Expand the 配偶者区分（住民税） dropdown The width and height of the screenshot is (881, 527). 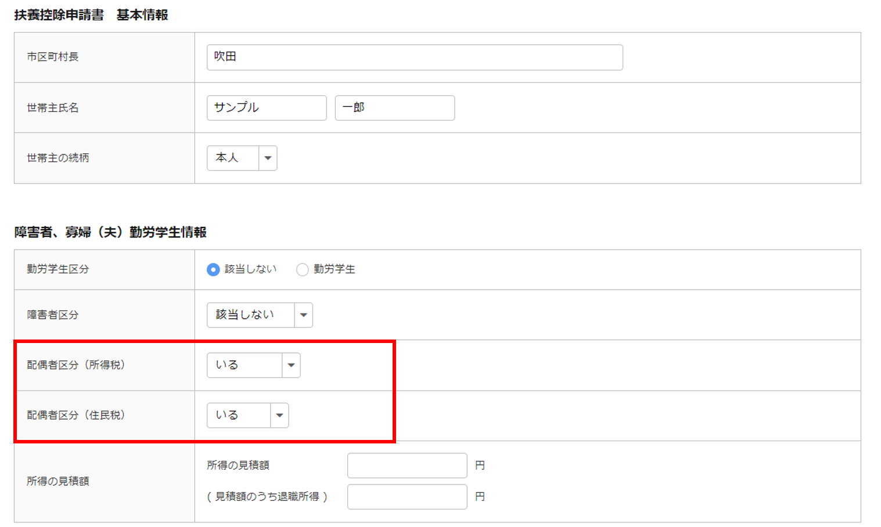[239, 416]
